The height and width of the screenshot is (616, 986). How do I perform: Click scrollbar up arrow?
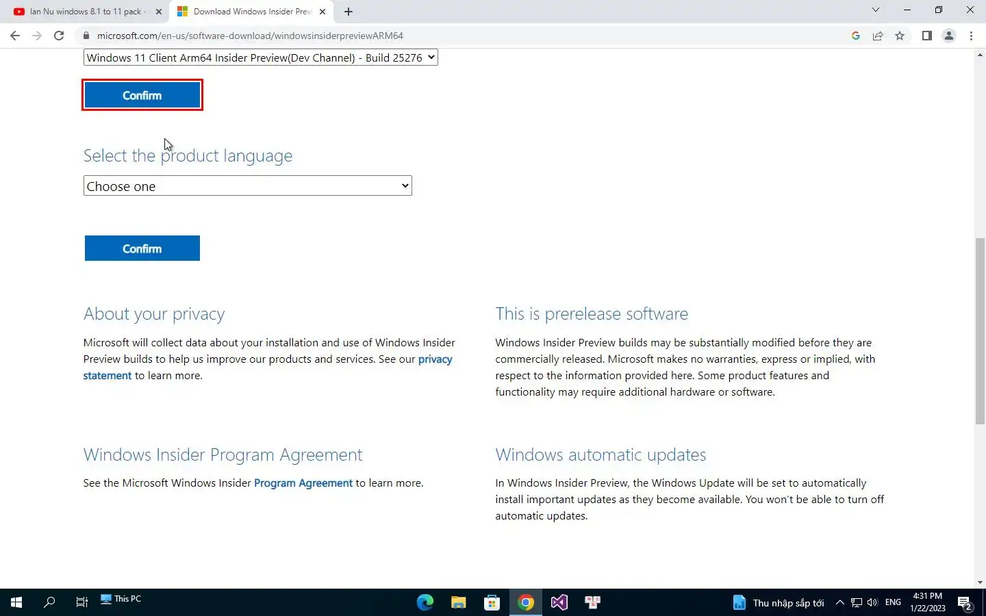pyautogui.click(x=980, y=54)
